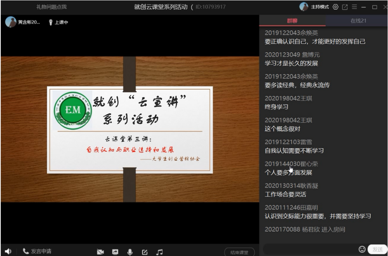This screenshot has height=256, width=388.
Task: Open the emoji picker
Action: [x=362, y=249]
